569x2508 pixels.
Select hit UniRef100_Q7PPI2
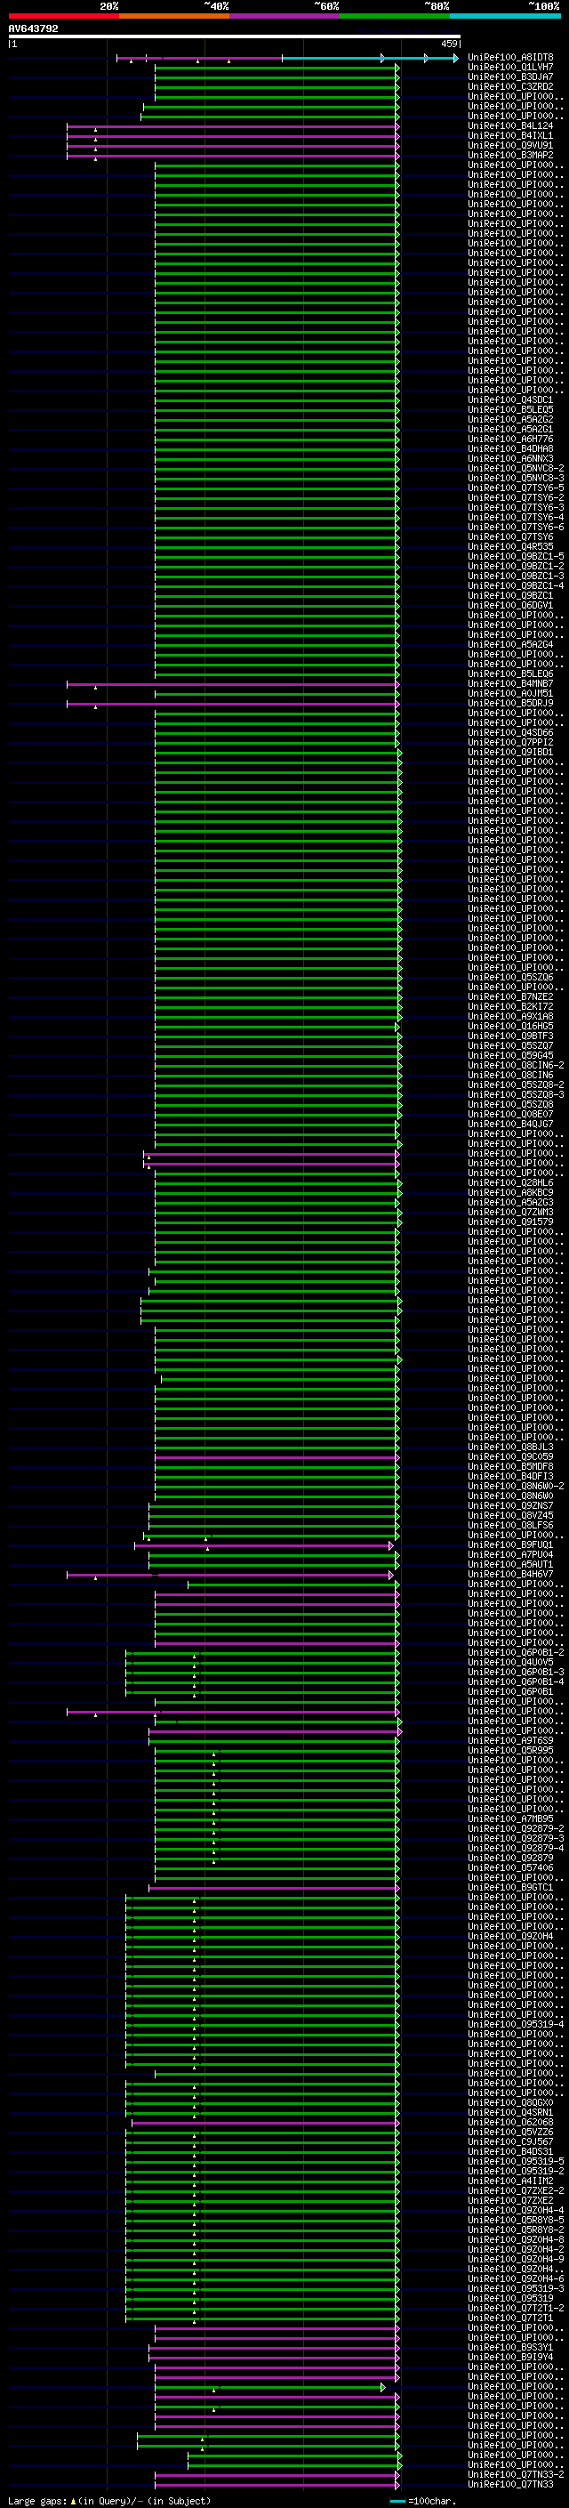[x=510, y=743]
